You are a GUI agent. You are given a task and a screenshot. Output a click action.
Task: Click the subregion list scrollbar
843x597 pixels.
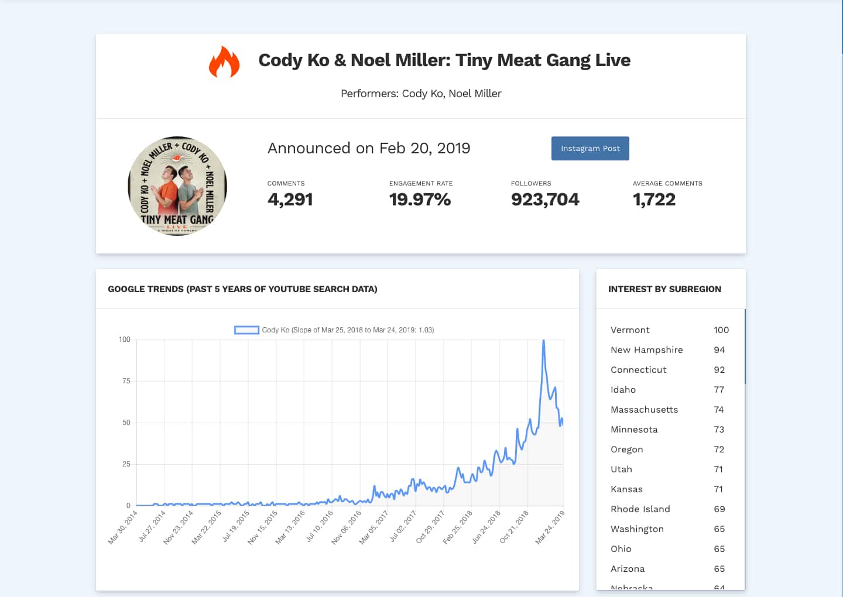click(x=745, y=346)
